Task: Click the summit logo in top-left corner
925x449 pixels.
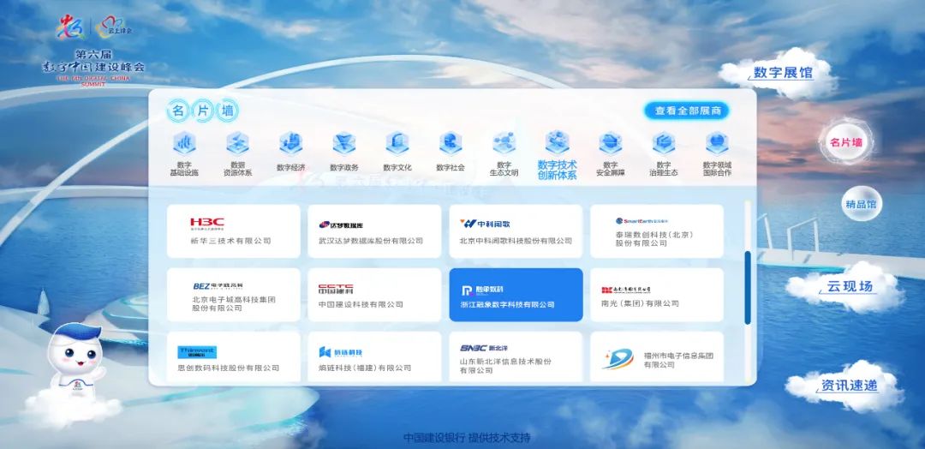Action: click(93, 28)
